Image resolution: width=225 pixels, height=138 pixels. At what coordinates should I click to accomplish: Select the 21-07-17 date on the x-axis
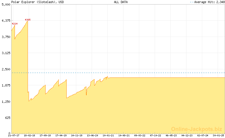click(13, 135)
